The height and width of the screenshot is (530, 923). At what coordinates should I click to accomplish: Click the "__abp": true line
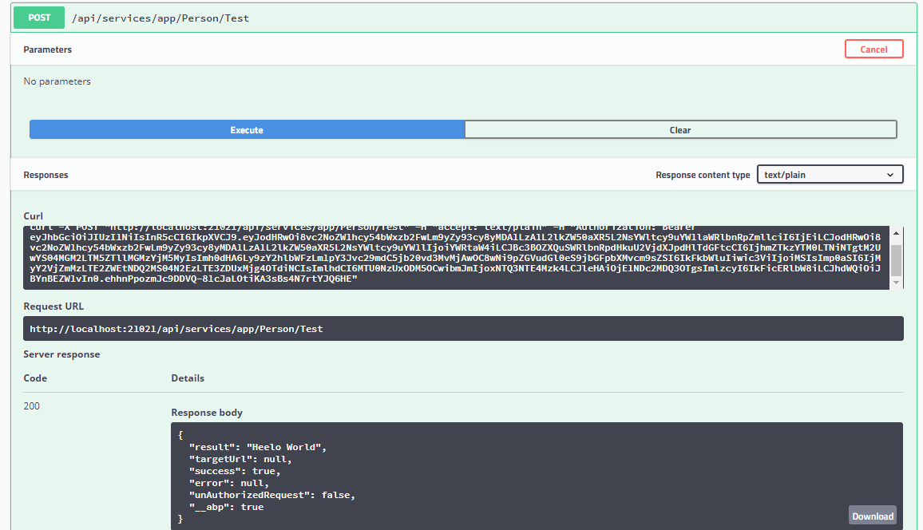[x=226, y=507]
